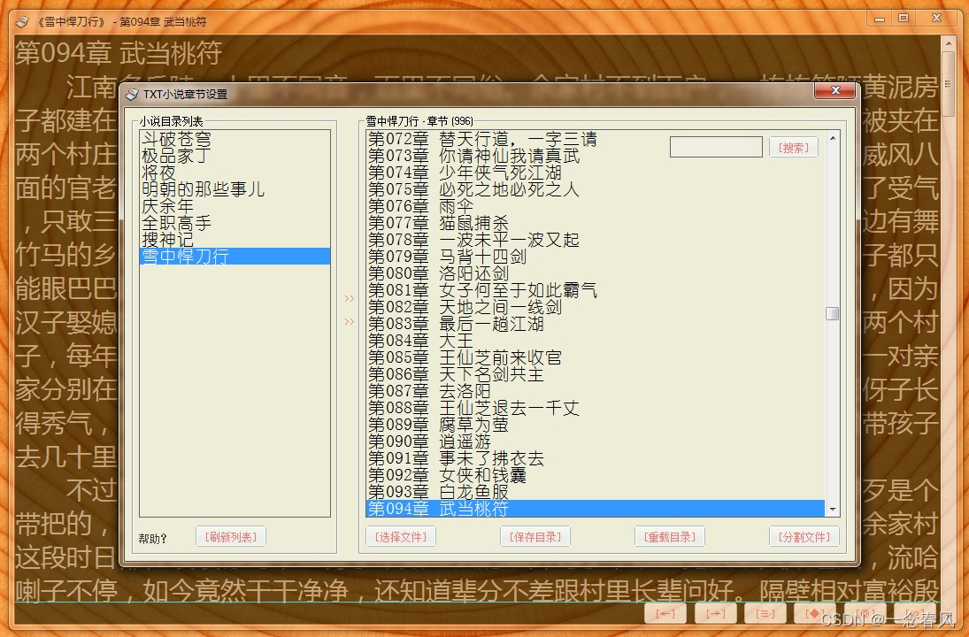Select chapter 第074章 少年侠气死江湖

tap(596, 173)
